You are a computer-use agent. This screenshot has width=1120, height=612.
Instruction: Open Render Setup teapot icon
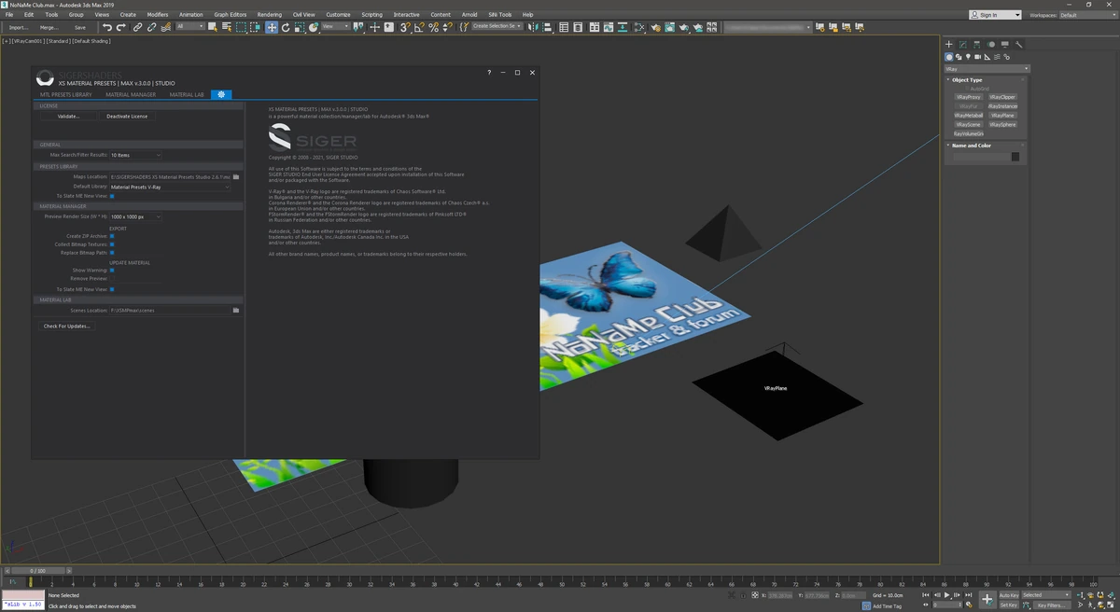click(x=655, y=27)
